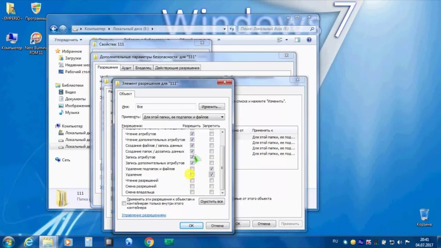This screenshot has width=441, height=248.
Task: Click the permissions list scrollbar thumb
Action: click(x=222, y=167)
